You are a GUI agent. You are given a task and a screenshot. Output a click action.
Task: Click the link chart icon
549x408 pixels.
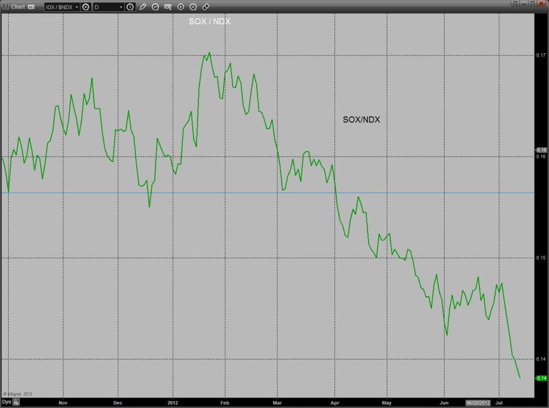click(206, 7)
